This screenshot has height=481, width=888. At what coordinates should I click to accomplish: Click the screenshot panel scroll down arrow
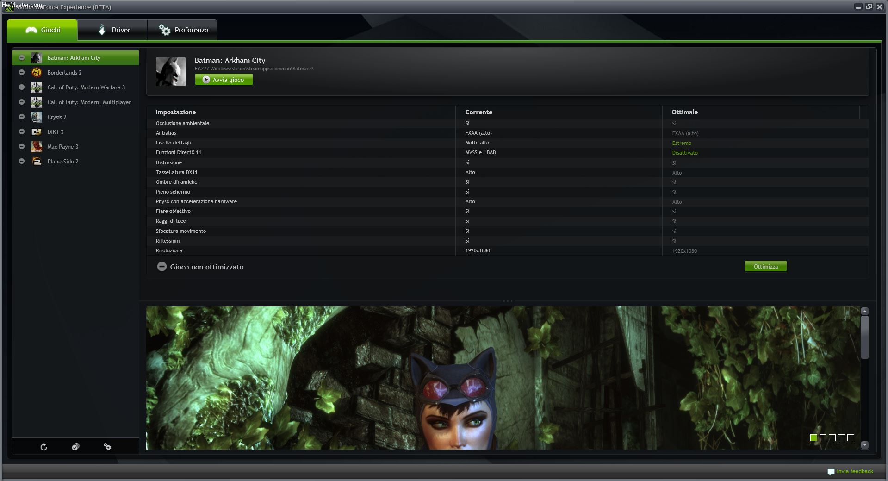pyautogui.click(x=865, y=445)
